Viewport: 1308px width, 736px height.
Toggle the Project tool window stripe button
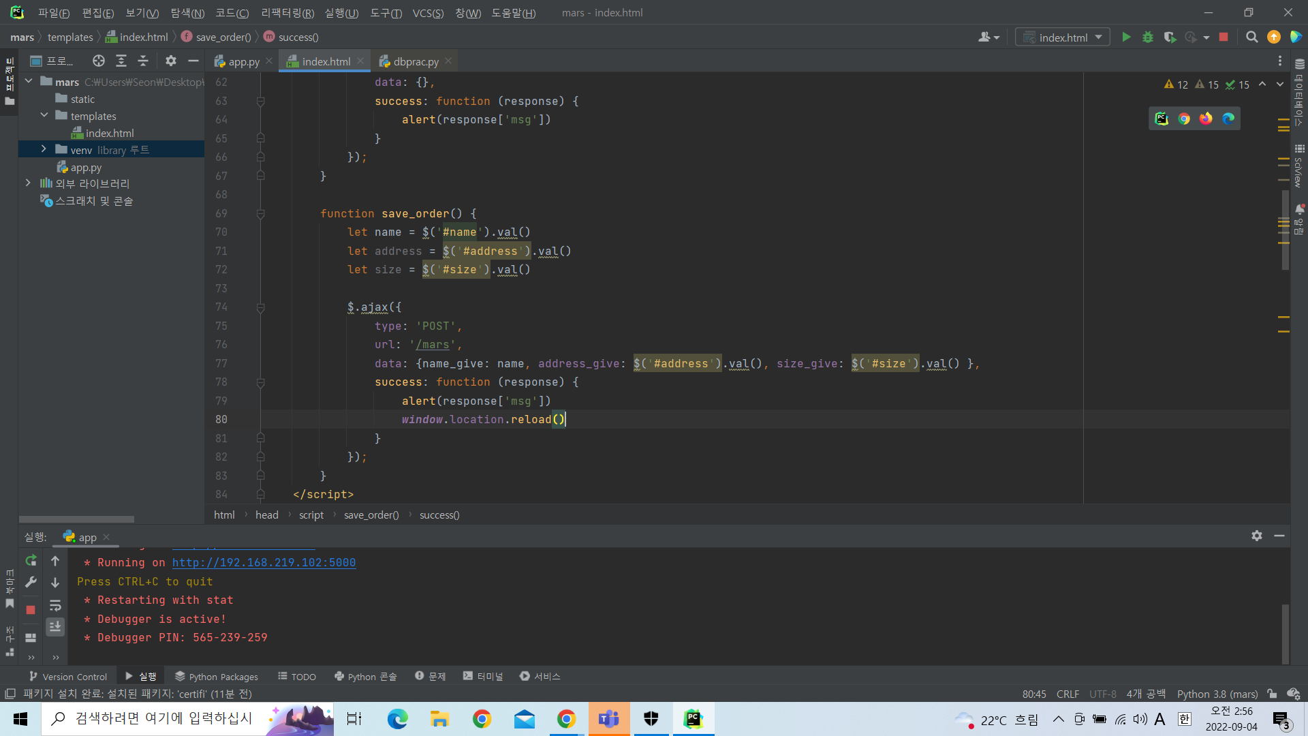[x=10, y=82]
